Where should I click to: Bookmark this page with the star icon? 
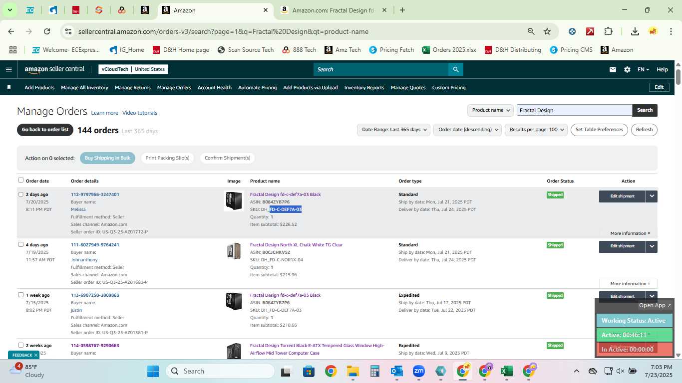click(547, 31)
